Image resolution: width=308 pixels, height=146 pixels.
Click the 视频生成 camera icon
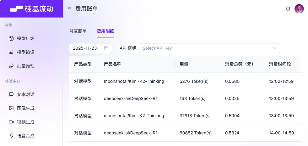click(11, 122)
